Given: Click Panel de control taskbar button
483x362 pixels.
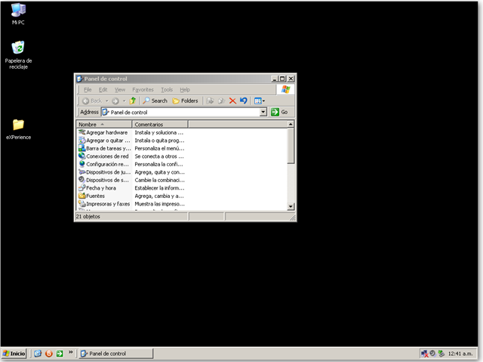Looking at the screenshot, I should tap(115, 354).
